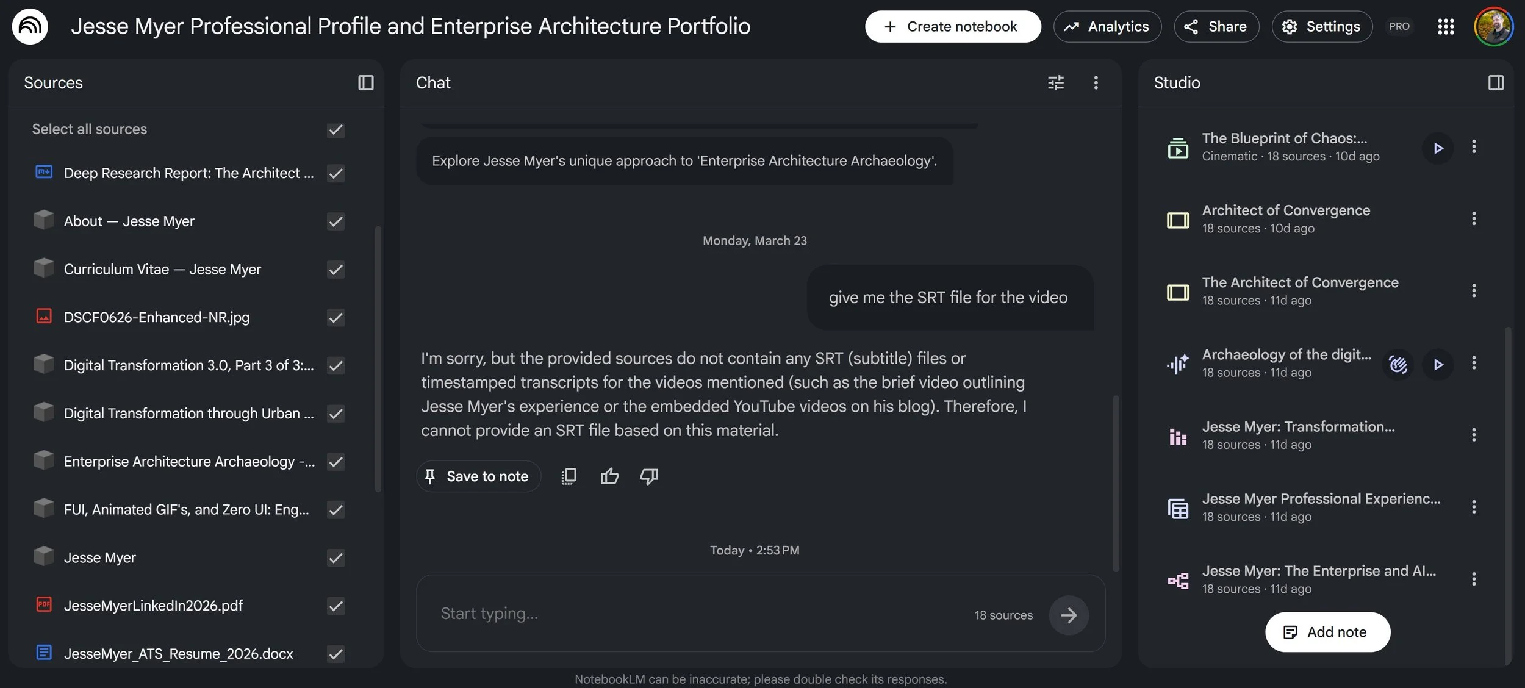Collapse the Studio panel

tap(1495, 83)
